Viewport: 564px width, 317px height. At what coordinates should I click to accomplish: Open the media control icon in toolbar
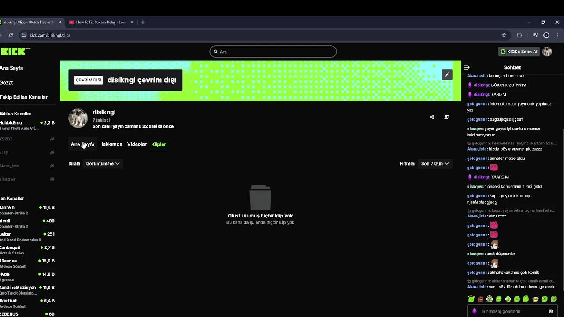[x=535, y=35]
